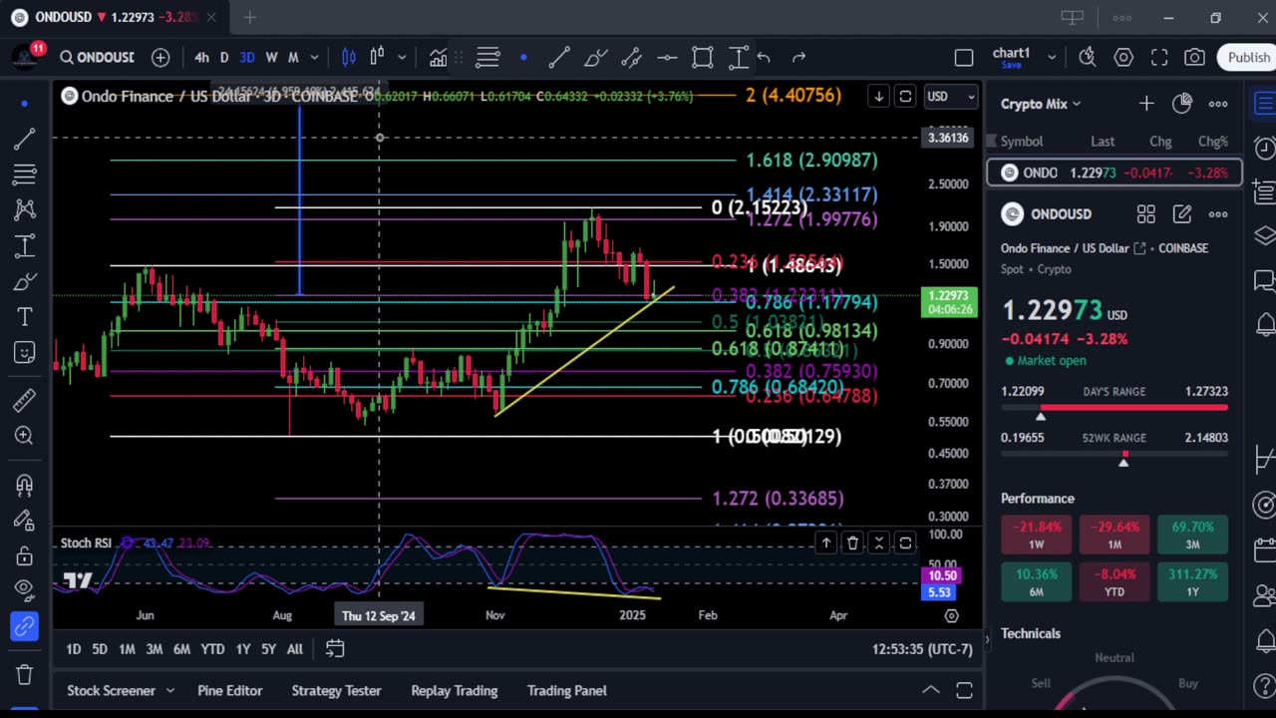This screenshot has height=718, width=1276.
Task: Select the D timeframe
Action: click(224, 57)
